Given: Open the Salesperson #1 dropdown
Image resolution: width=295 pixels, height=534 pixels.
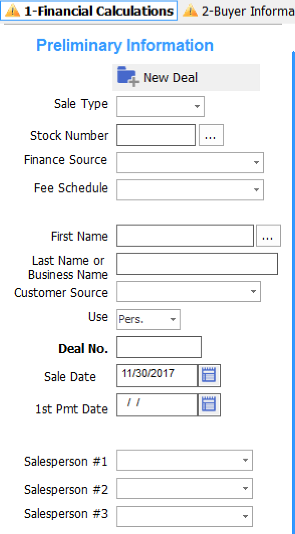Looking at the screenshot, I should [245, 460].
